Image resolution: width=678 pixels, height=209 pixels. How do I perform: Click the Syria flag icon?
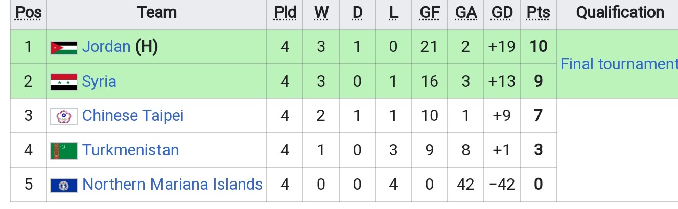tap(64, 82)
